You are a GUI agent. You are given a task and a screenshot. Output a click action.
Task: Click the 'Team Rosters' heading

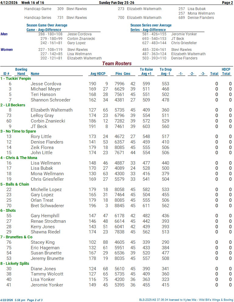pos(117,64)
